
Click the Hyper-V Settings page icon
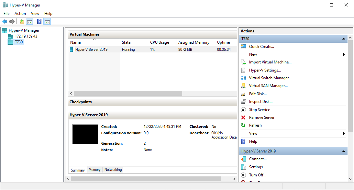243,70
